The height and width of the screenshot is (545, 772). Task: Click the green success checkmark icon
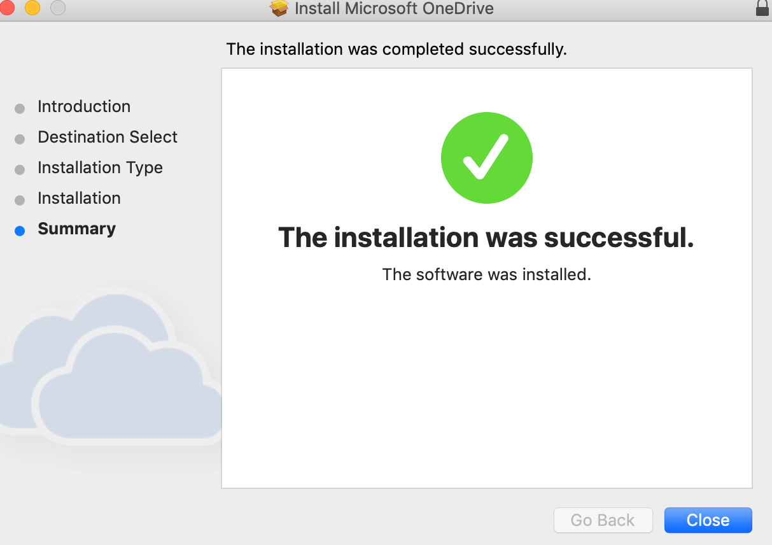pos(486,158)
